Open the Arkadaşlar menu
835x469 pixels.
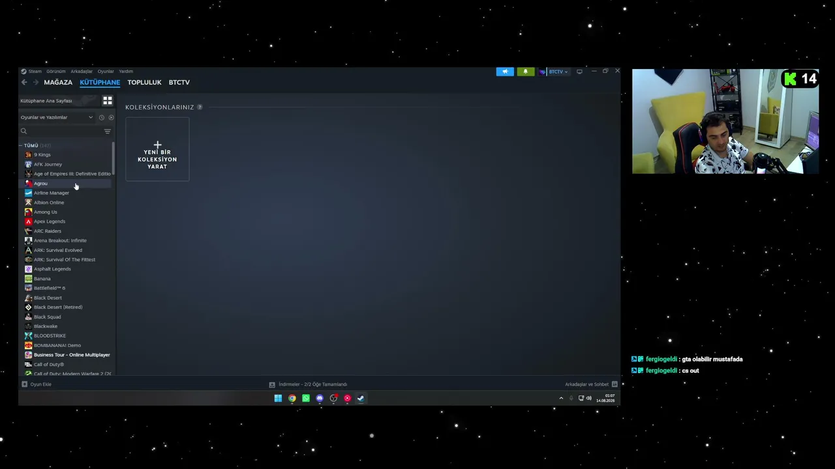point(82,72)
